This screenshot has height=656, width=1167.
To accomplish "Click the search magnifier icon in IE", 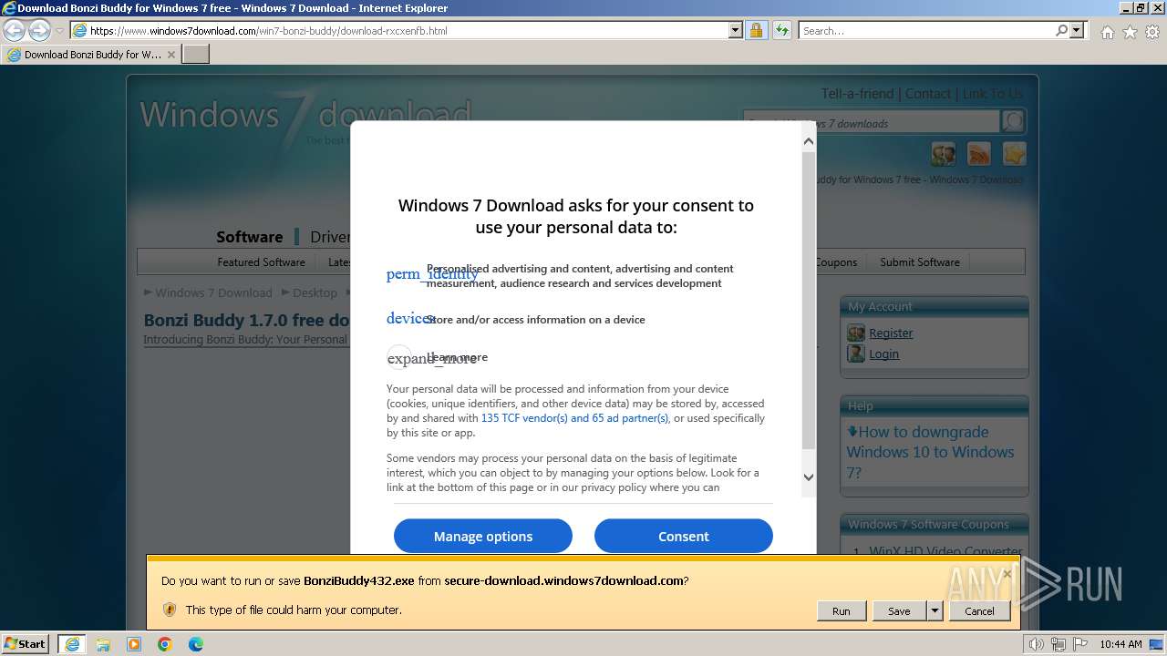I will (1061, 30).
